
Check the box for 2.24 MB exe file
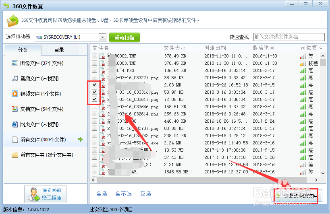pyautogui.click(x=95, y=142)
